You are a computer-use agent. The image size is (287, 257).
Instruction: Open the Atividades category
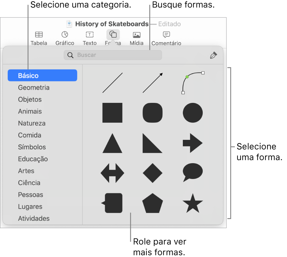(x=34, y=218)
